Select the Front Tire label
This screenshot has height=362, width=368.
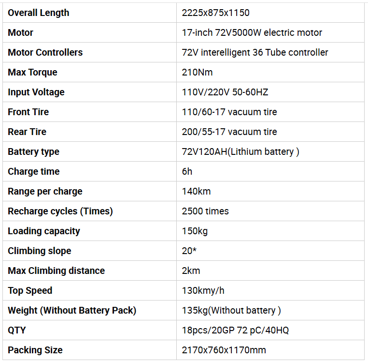click(28, 112)
